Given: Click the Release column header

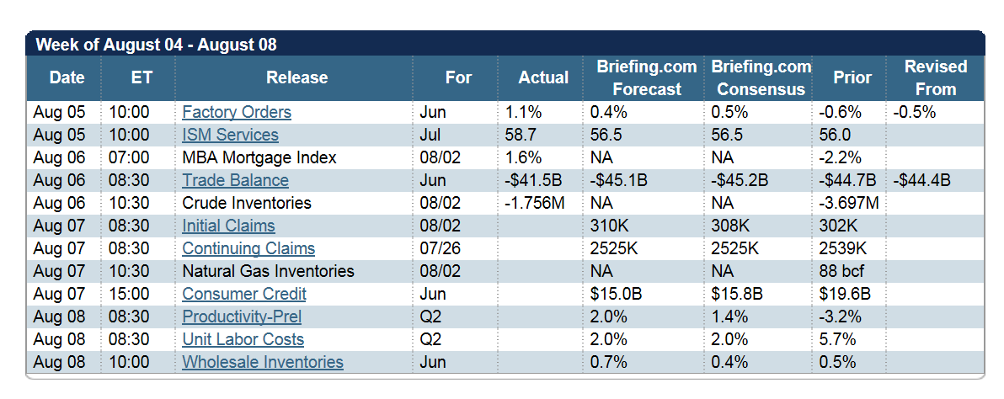Looking at the screenshot, I should pyautogui.click(x=296, y=77).
